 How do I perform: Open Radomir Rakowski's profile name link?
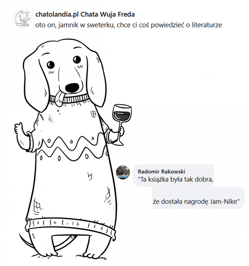[161, 171]
